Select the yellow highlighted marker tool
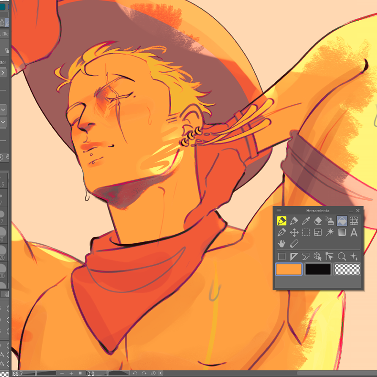The height and width of the screenshot is (377, 377). pos(281,221)
